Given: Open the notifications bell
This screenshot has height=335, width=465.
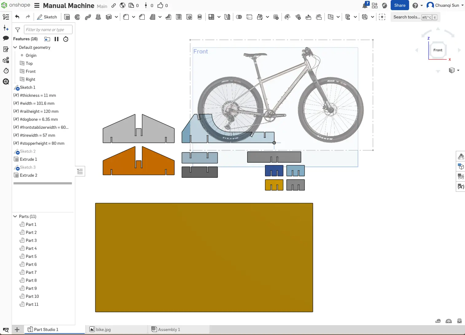Looking at the screenshot, I should (365, 6).
